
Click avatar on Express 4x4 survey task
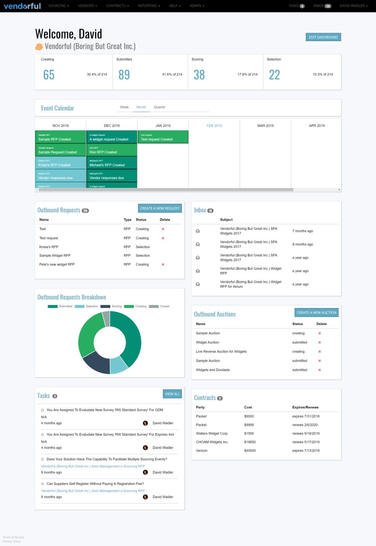145,448
